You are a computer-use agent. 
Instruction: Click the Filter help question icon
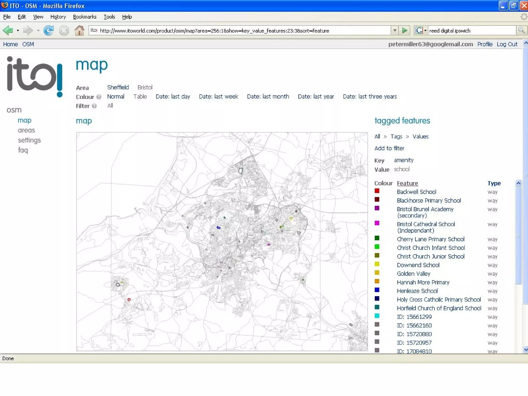tap(94, 106)
